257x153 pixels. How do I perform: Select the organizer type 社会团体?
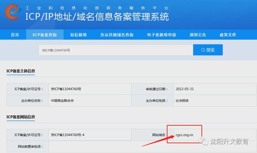182,100
